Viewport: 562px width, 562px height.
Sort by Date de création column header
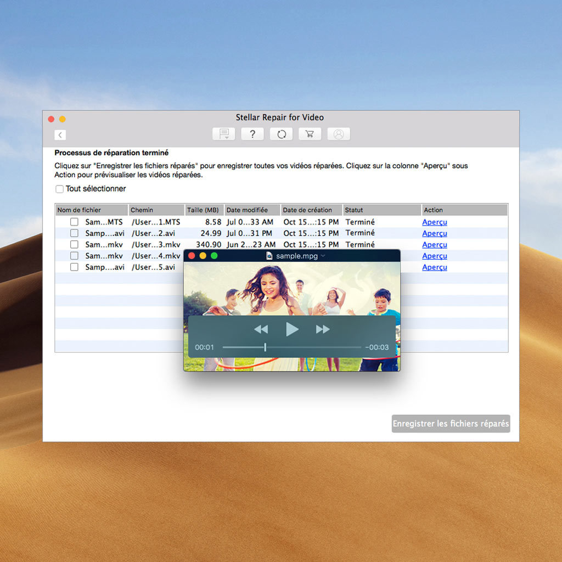[312, 210]
